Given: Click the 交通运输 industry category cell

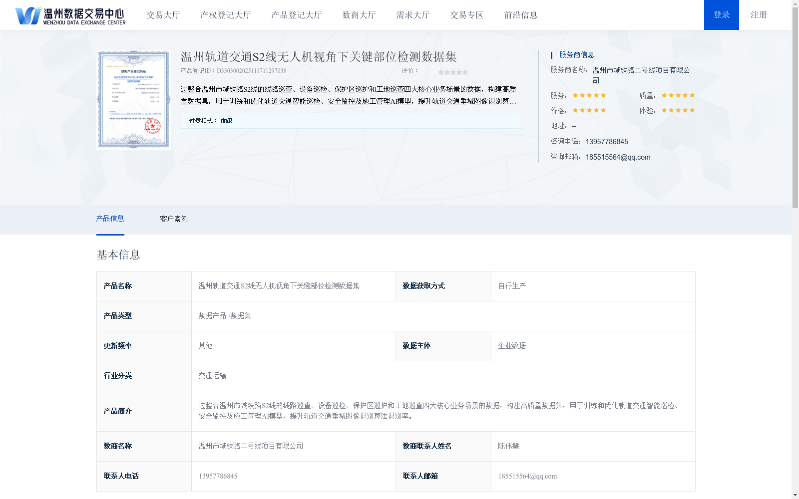Looking at the screenshot, I should [443, 376].
